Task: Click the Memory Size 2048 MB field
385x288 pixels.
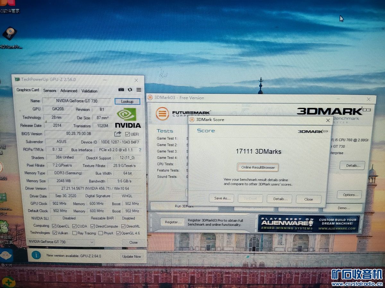Action: click(64, 181)
